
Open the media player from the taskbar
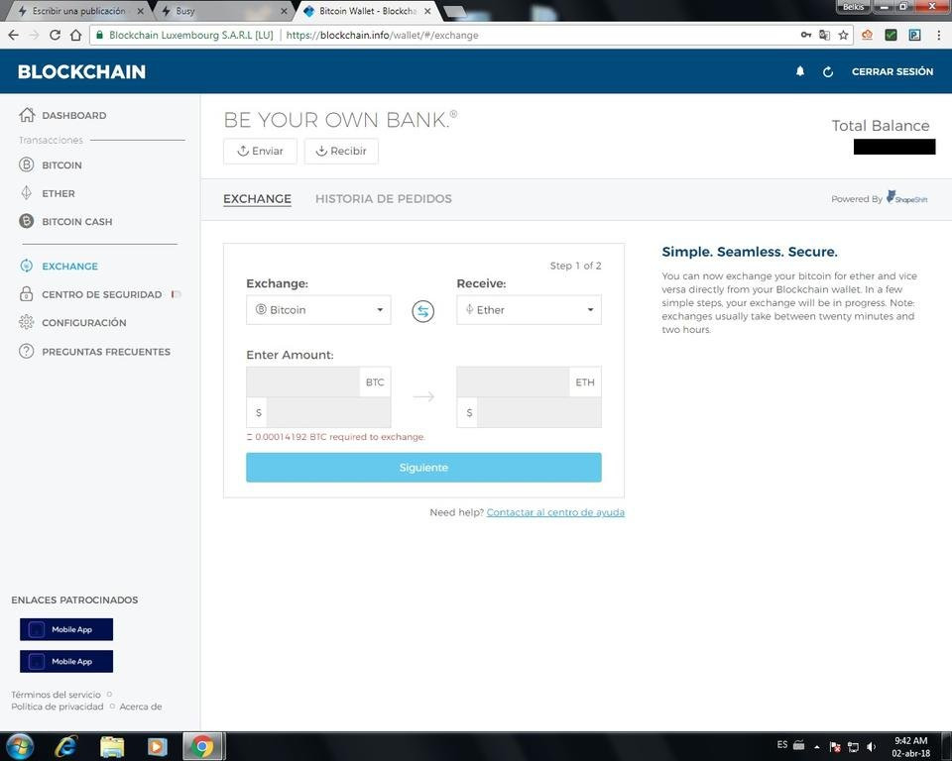point(158,746)
